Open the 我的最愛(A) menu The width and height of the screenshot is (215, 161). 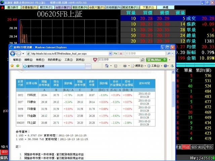click(54, 60)
